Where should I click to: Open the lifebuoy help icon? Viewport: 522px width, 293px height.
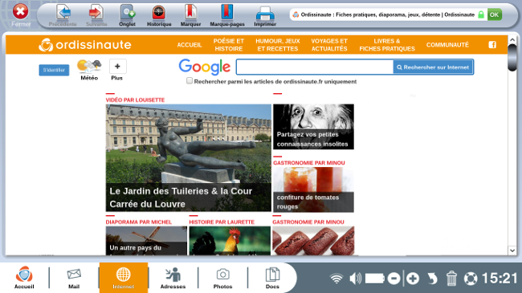pyautogui.click(x=471, y=279)
